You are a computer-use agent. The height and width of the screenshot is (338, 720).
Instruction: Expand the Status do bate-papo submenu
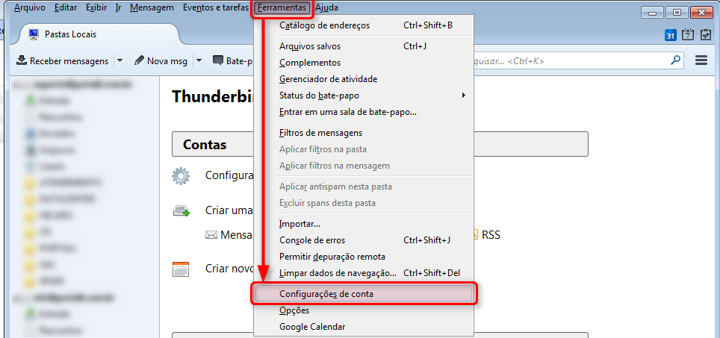(363, 96)
